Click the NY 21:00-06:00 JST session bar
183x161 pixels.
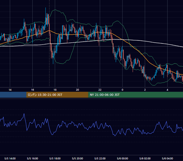tap(135, 95)
